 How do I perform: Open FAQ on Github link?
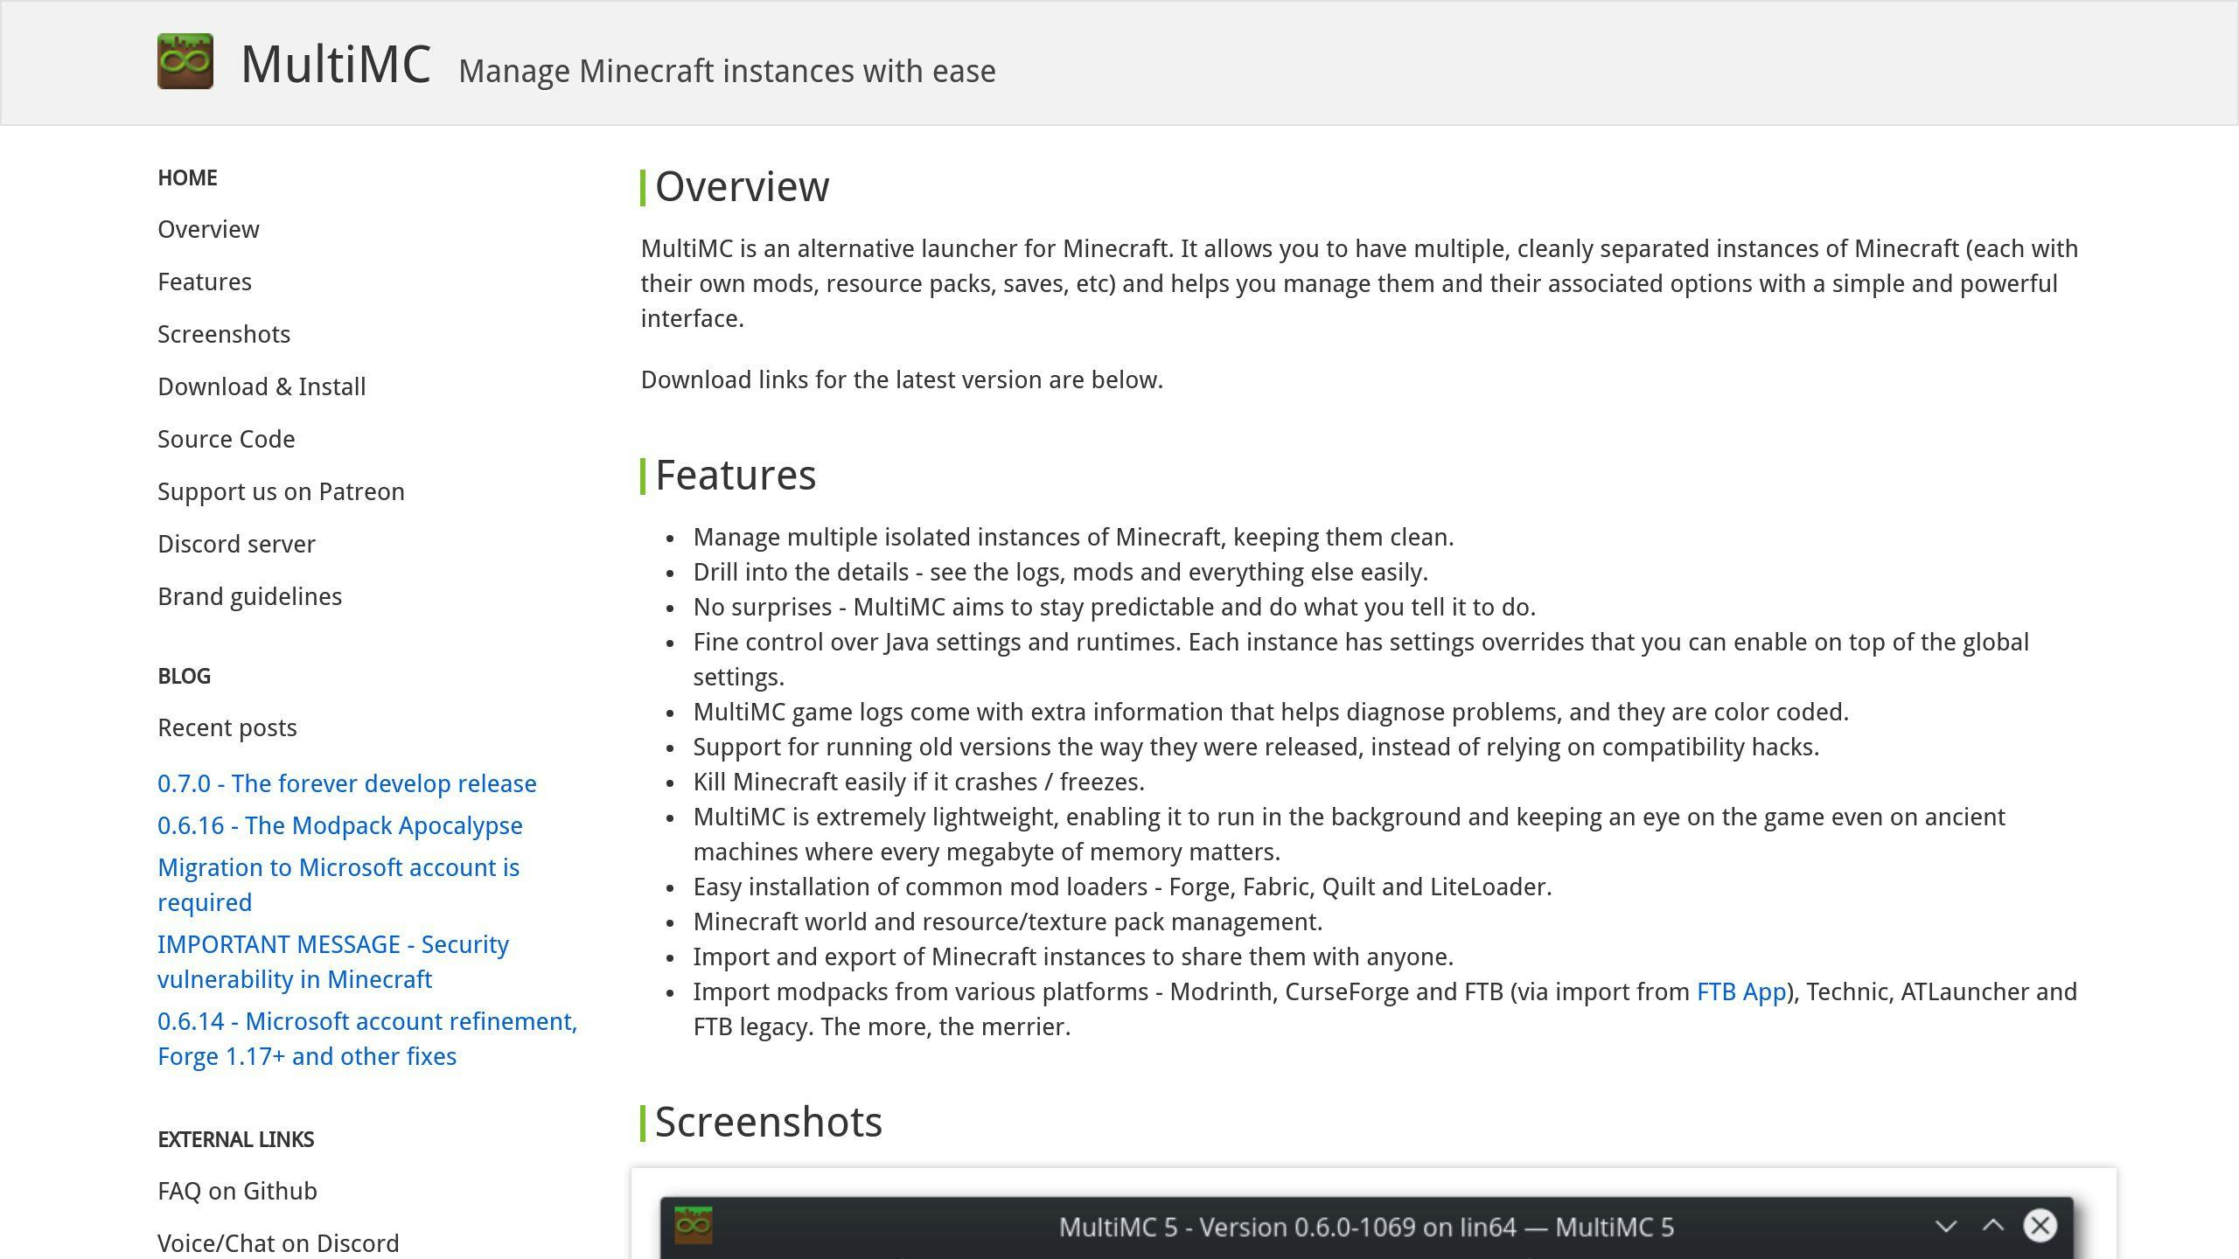237,1191
